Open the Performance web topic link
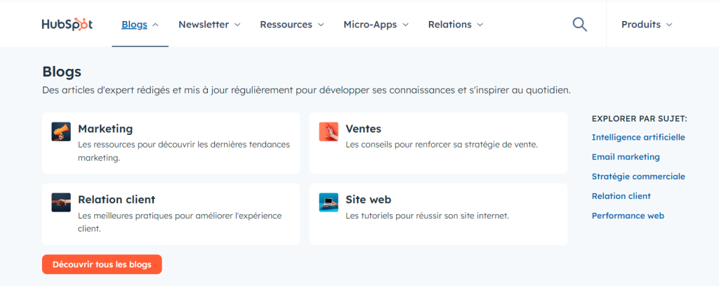719x286 pixels. 628,216
